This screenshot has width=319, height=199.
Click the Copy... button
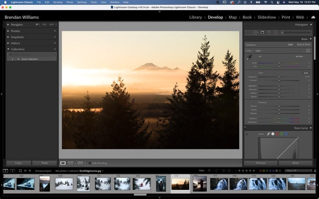pyautogui.click(x=19, y=163)
